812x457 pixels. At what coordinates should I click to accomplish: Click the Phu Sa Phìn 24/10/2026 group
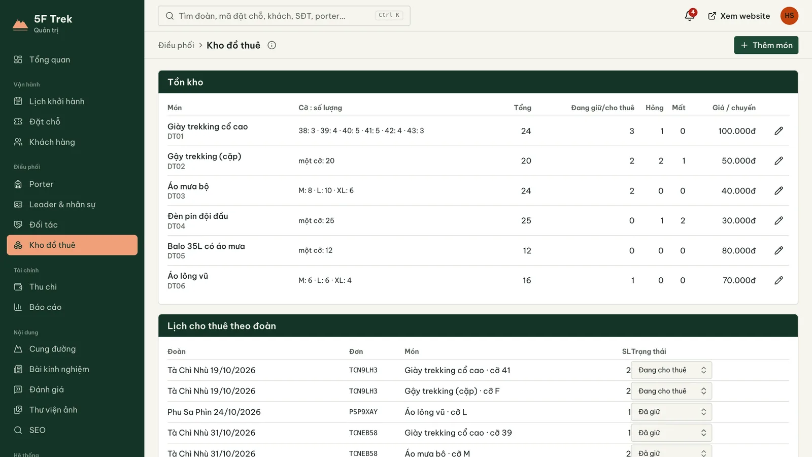point(214,412)
